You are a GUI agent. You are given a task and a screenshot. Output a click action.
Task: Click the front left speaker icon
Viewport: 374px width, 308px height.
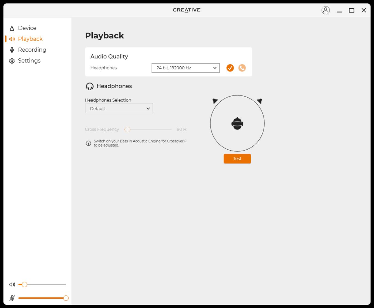point(215,101)
